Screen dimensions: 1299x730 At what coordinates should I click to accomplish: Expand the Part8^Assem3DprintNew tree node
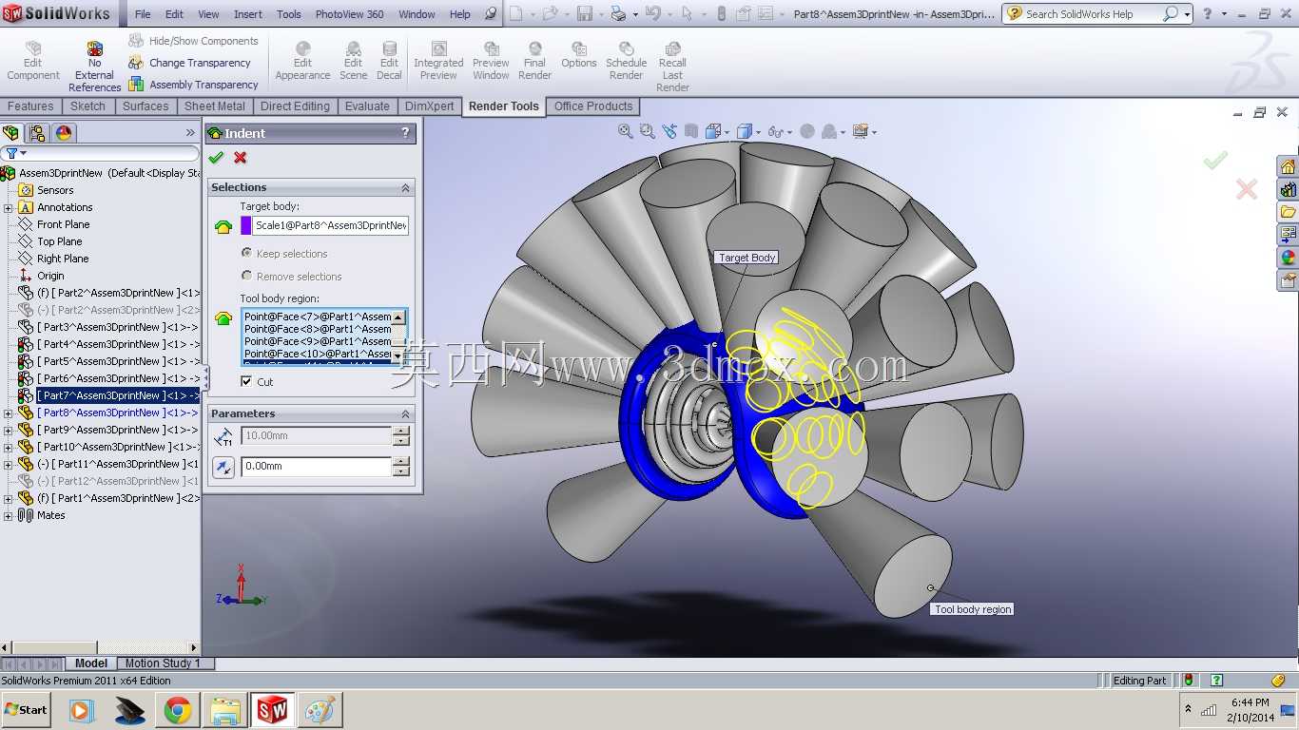click(9, 413)
